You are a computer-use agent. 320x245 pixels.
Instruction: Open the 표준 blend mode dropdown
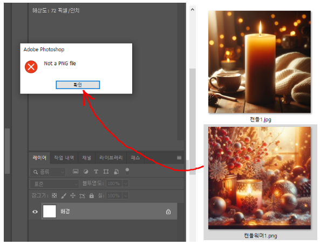pos(55,184)
